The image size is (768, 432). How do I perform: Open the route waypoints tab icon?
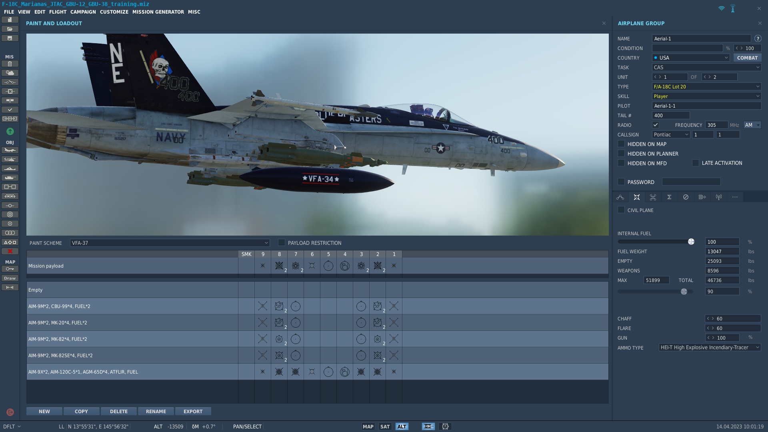(x=620, y=197)
